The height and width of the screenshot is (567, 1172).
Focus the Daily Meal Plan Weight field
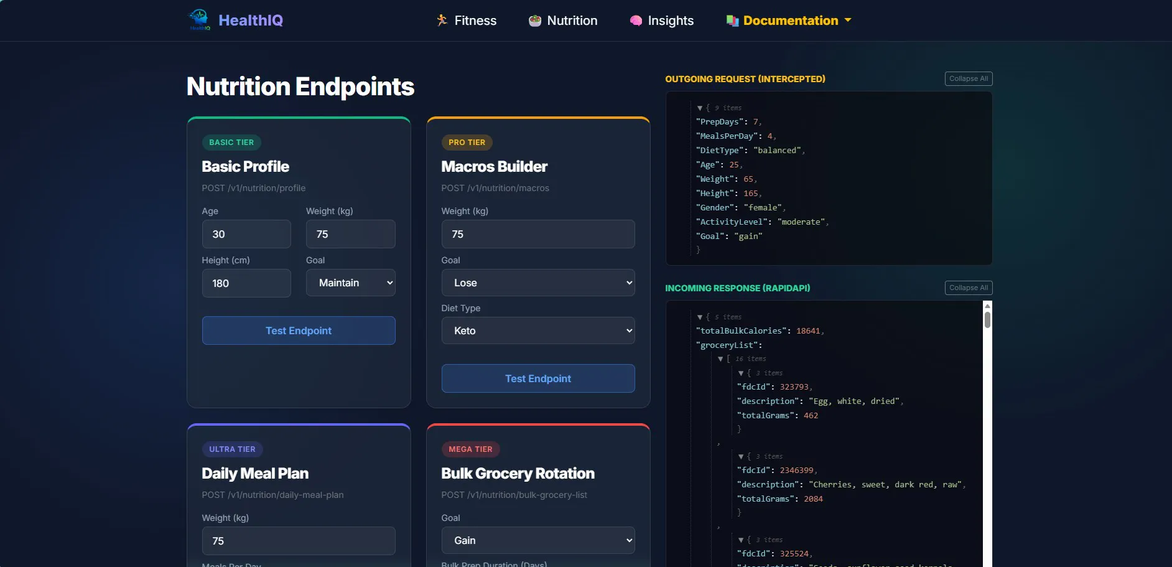point(299,541)
